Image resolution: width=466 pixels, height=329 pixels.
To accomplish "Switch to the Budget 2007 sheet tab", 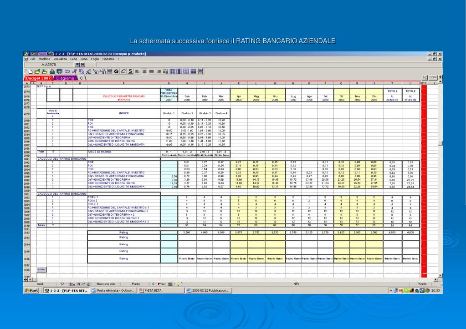I will click(38, 78).
